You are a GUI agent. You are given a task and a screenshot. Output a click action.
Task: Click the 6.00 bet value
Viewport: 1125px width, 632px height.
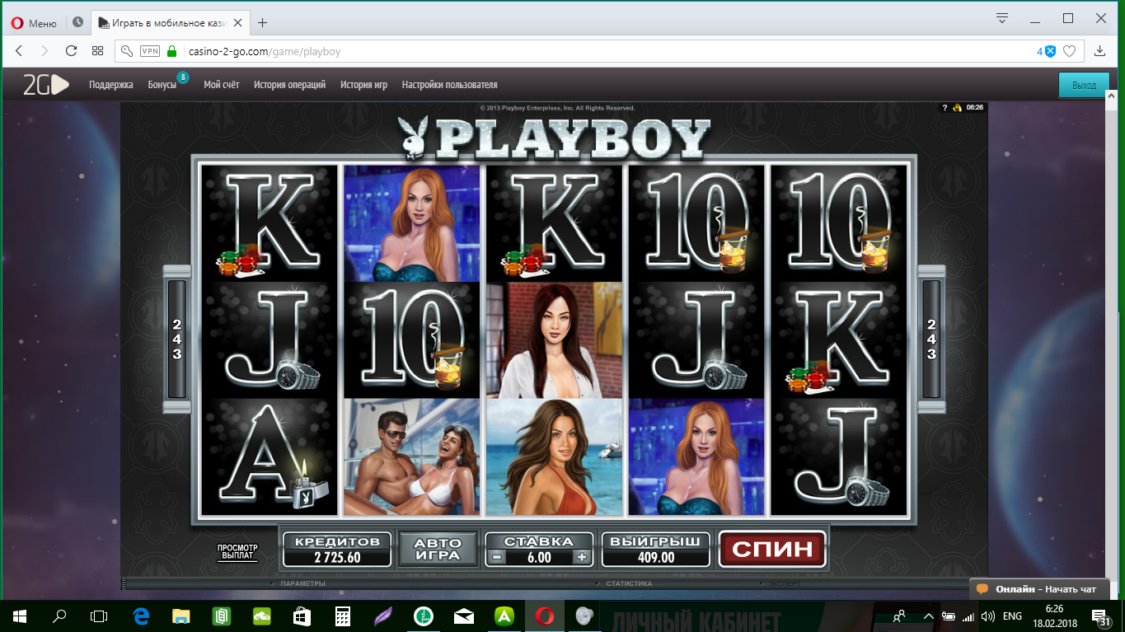pyautogui.click(x=539, y=557)
